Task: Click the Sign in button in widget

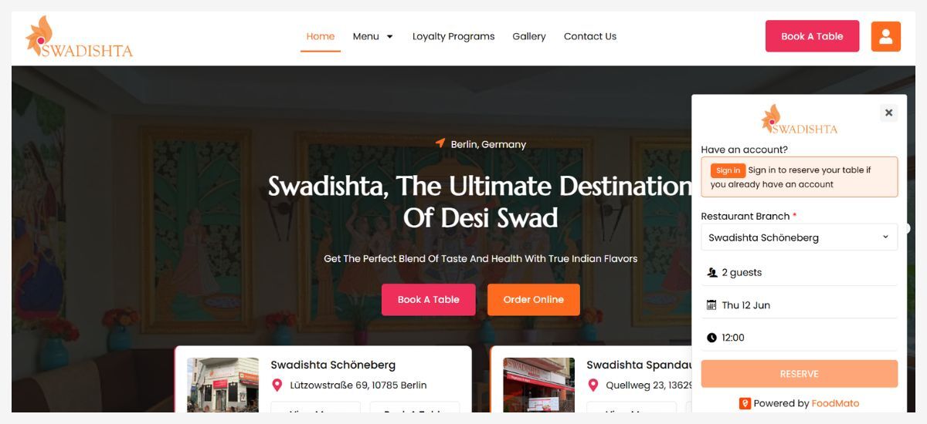Action: coord(728,170)
